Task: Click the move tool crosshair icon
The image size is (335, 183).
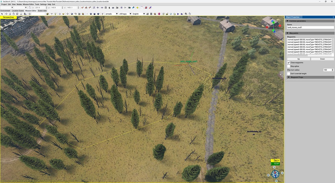Action: 6,14
